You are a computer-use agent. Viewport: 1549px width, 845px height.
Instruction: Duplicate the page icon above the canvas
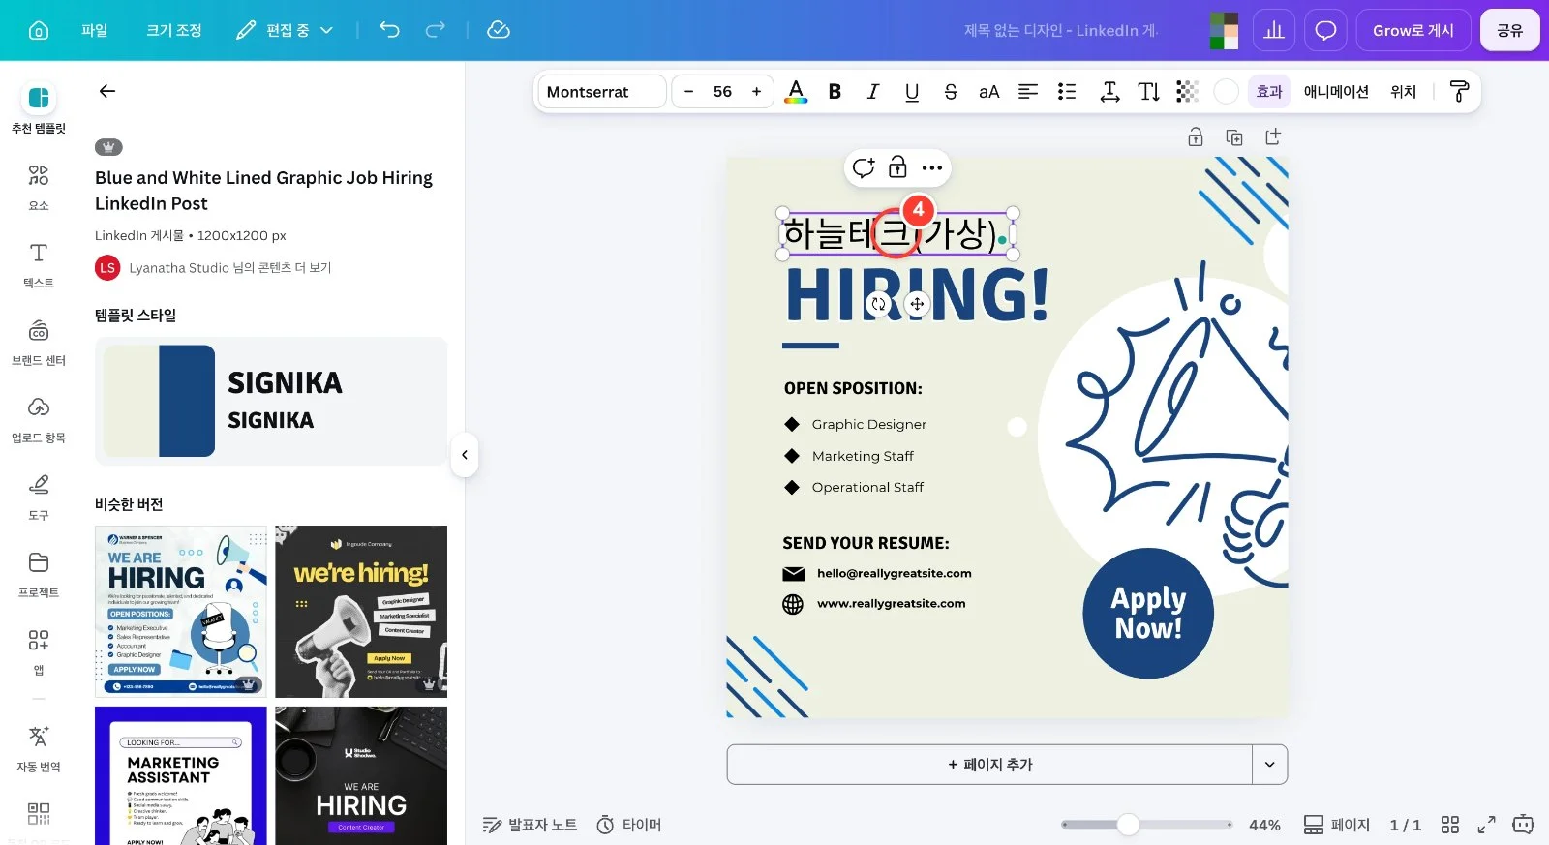pos(1234,137)
